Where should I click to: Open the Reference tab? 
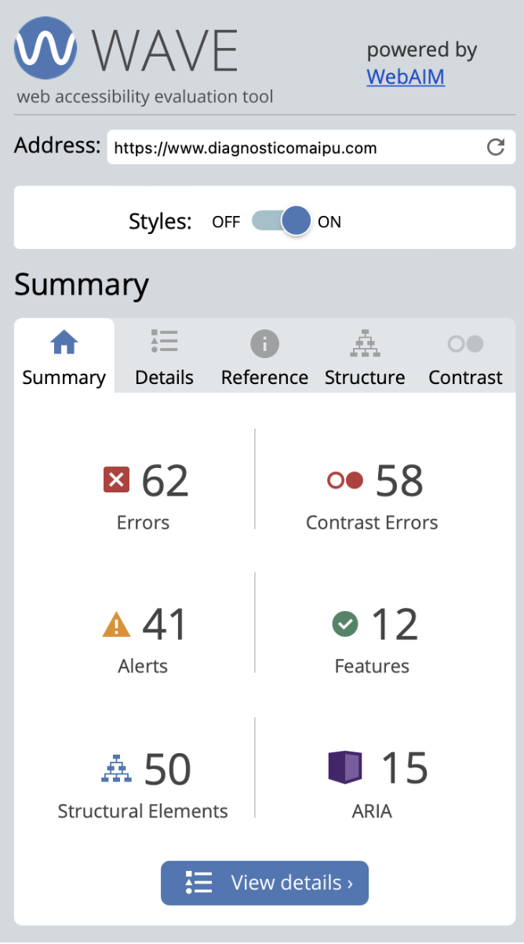click(264, 357)
